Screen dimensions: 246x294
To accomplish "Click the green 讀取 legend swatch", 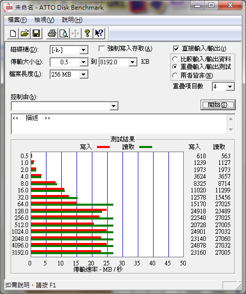I will [x=145, y=147].
